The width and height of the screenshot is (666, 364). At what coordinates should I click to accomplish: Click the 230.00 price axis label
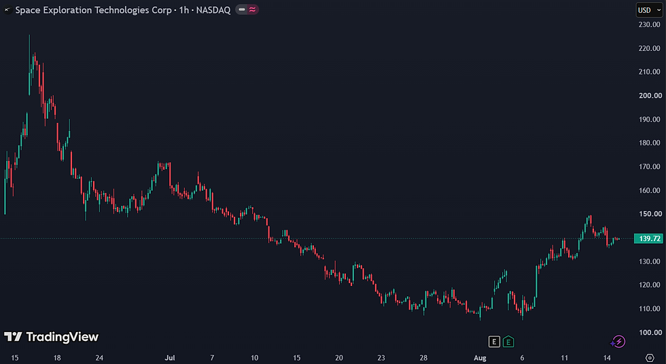click(650, 24)
